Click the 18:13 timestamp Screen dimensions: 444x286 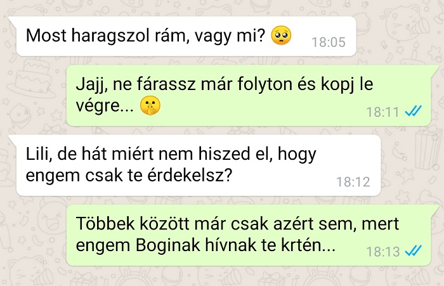[383, 252]
